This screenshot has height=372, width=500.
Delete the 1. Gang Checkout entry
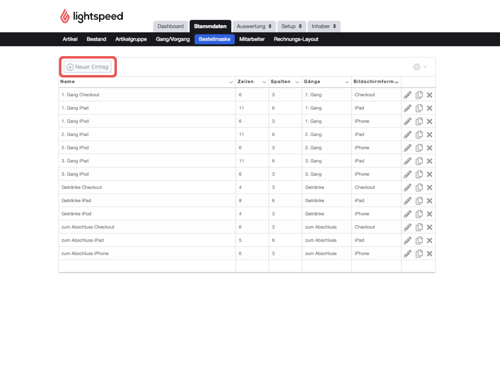click(x=429, y=95)
